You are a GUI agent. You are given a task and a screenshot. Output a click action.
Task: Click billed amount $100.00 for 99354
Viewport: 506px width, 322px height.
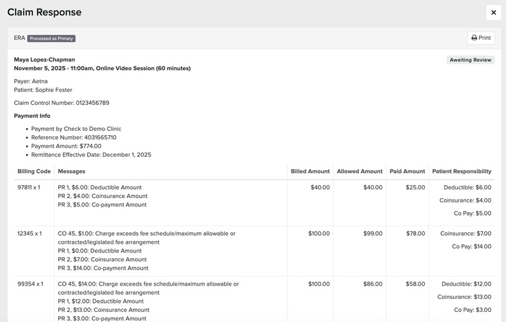(319, 284)
